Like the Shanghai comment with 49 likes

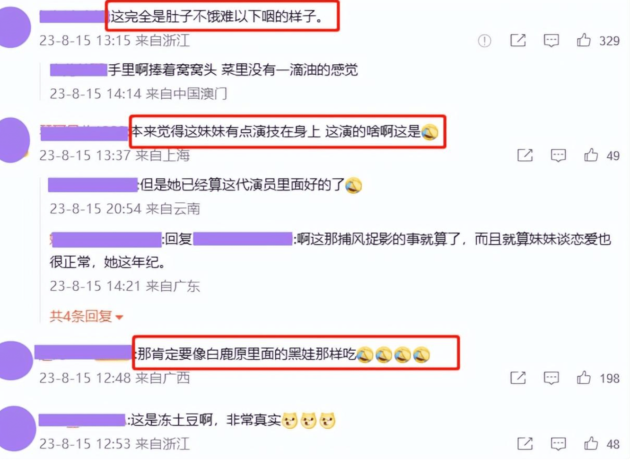(591, 155)
